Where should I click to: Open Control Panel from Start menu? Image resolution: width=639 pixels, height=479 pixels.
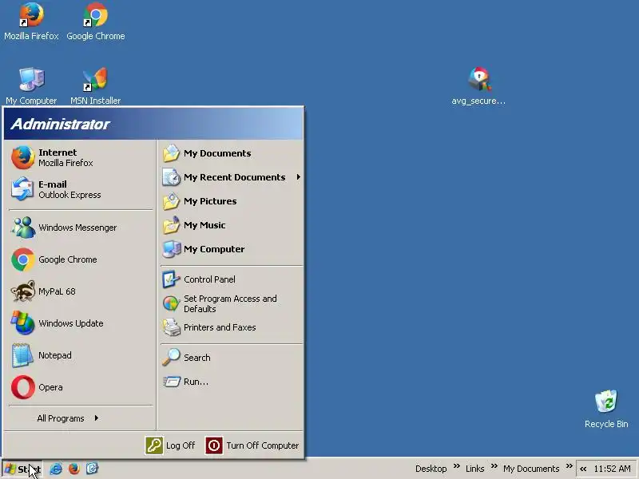(x=232, y=279)
